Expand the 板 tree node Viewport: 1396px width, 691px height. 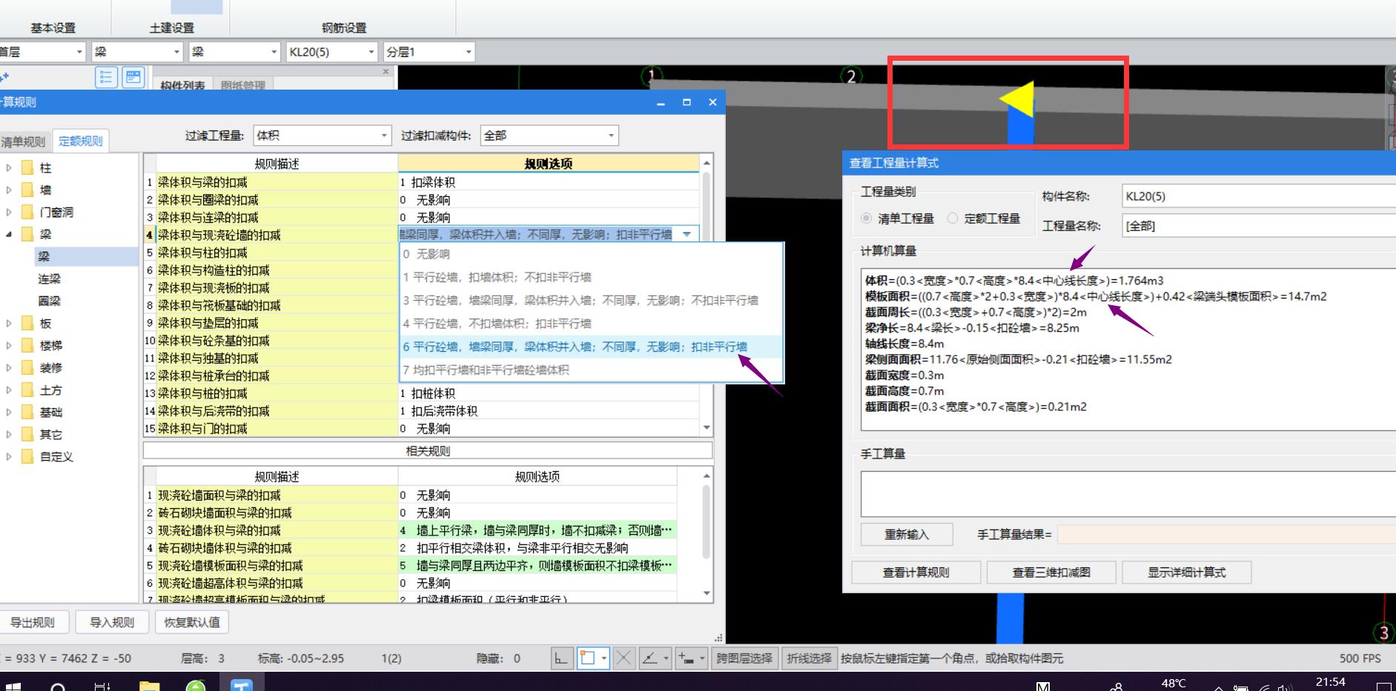click(x=9, y=324)
